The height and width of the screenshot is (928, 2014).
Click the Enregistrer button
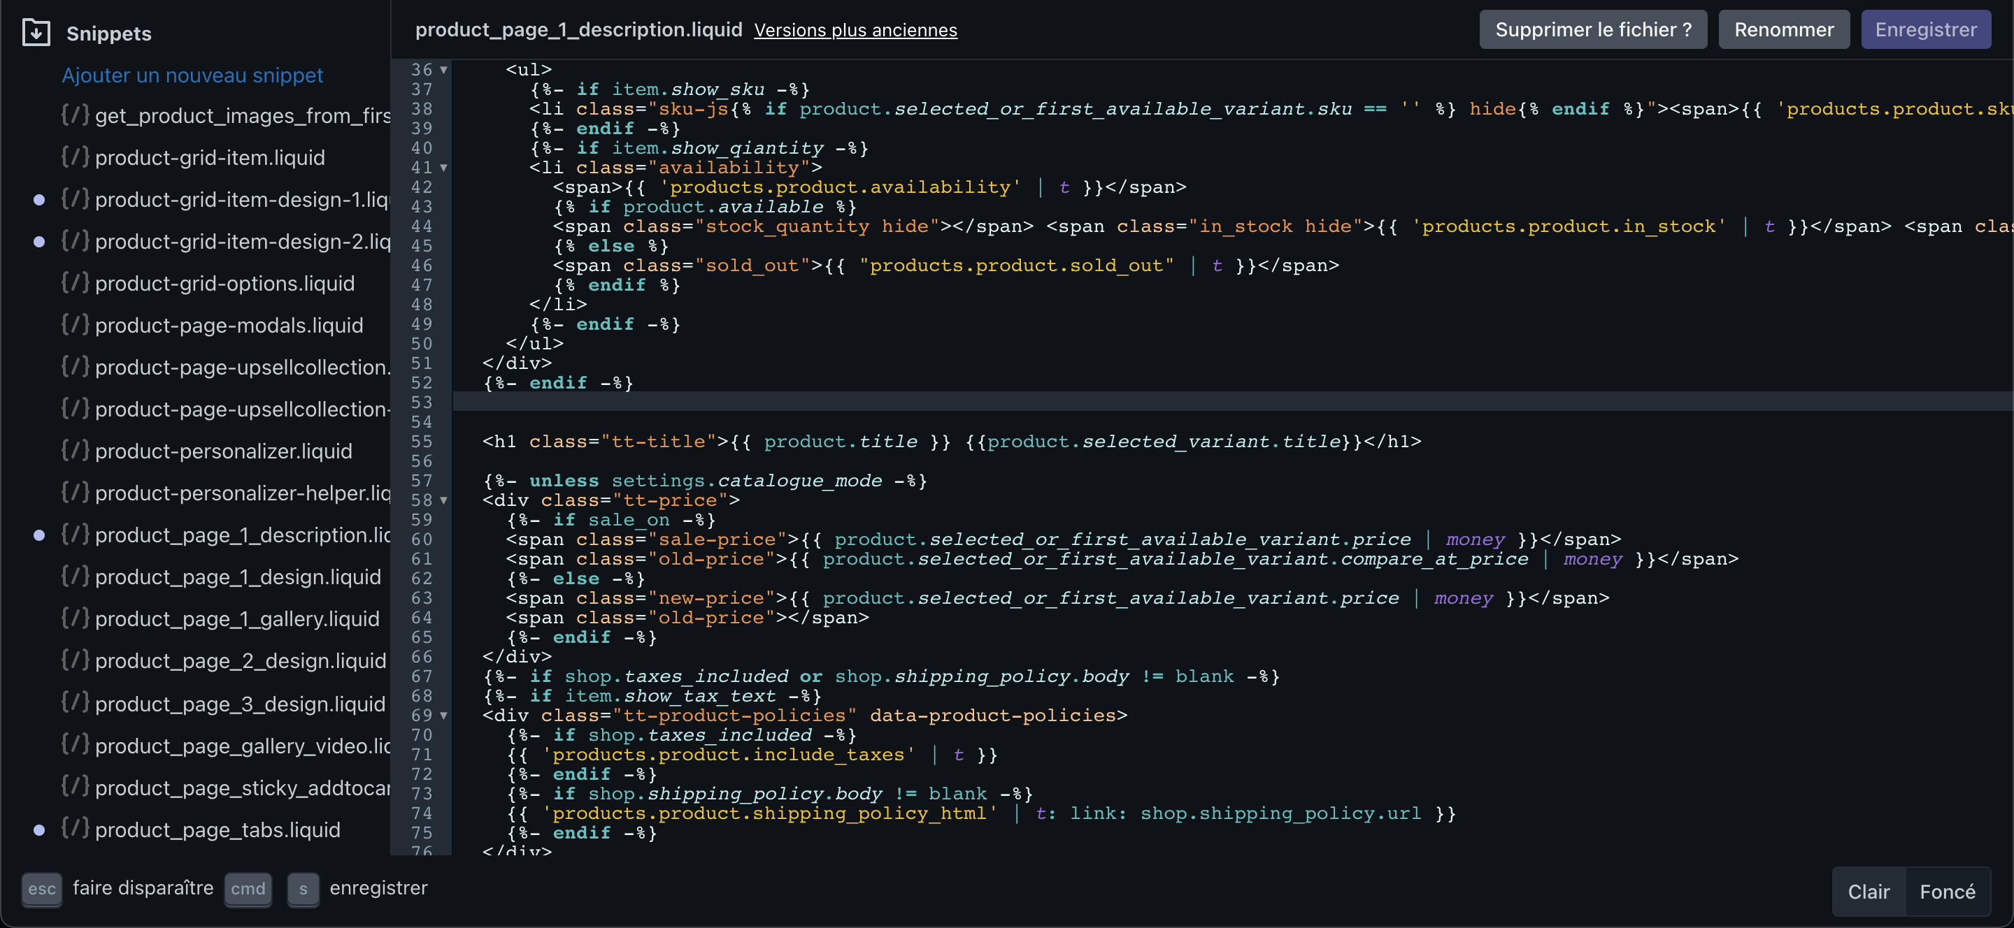pyautogui.click(x=1925, y=29)
